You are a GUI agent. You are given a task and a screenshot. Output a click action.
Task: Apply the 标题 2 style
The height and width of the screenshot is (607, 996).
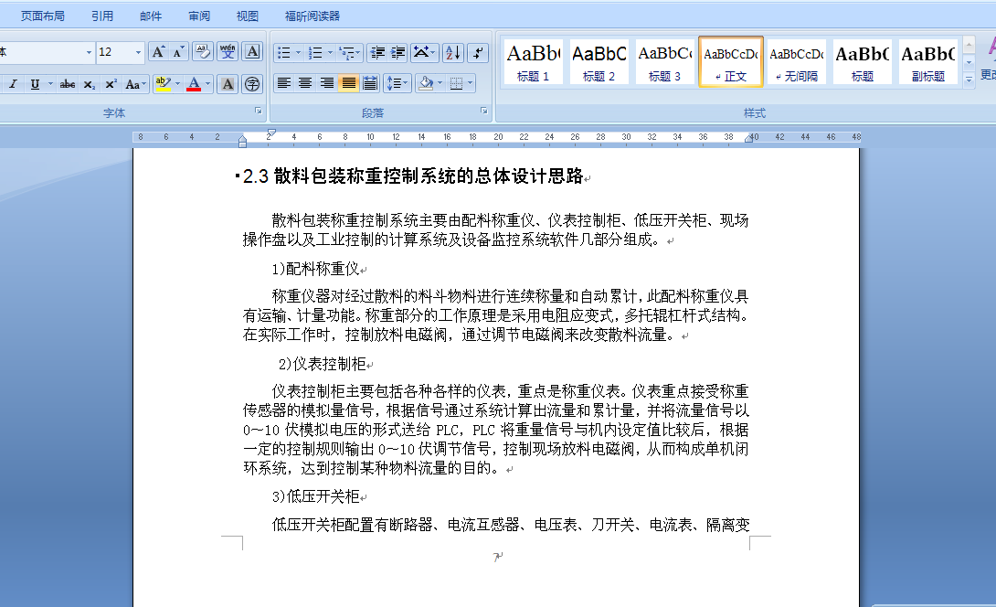pyautogui.click(x=599, y=61)
